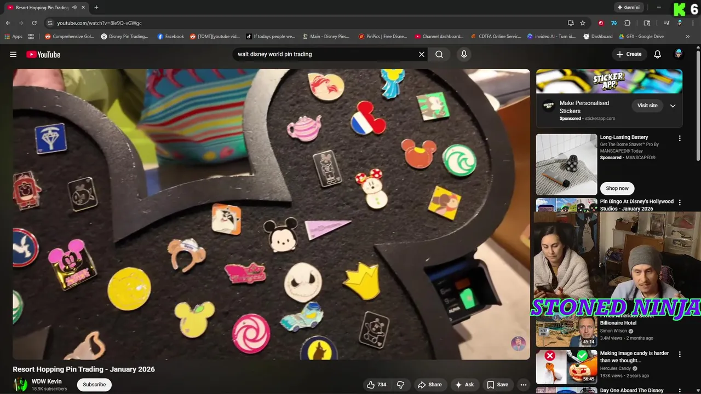Open Chrome profile avatar in toolbar
The width and height of the screenshot is (701, 394).
[x=680, y=23]
